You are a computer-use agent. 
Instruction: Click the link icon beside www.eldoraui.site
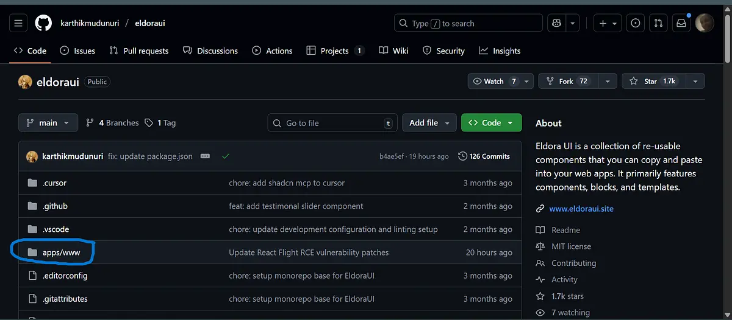(x=540, y=209)
